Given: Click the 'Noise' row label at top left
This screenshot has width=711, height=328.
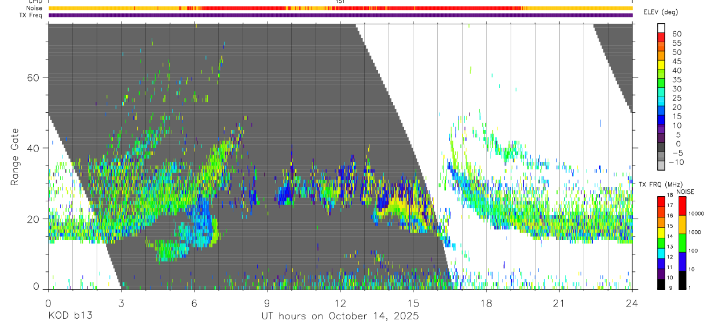Looking at the screenshot, I should (35, 8).
